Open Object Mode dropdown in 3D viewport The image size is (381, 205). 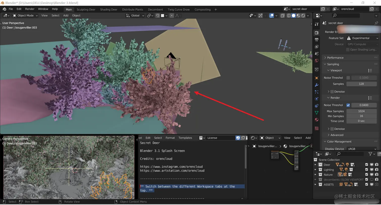[x=25, y=16]
